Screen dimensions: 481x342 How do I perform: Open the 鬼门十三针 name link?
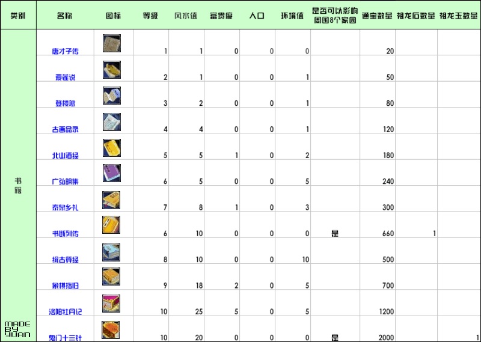pyautogui.click(x=65, y=338)
